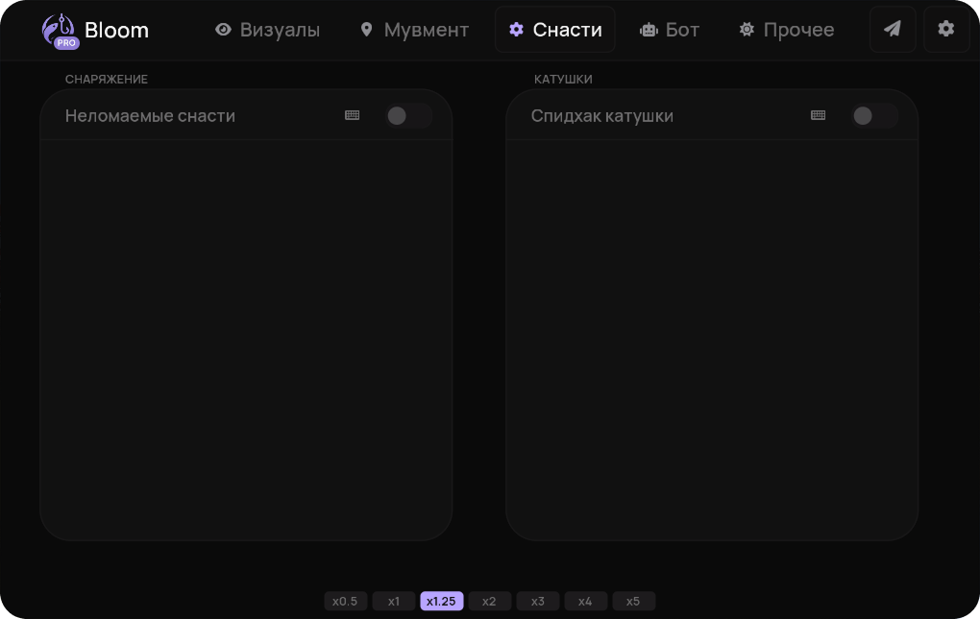980x619 pixels.
Task: Pick the x4 scale button
Action: pyautogui.click(x=585, y=601)
